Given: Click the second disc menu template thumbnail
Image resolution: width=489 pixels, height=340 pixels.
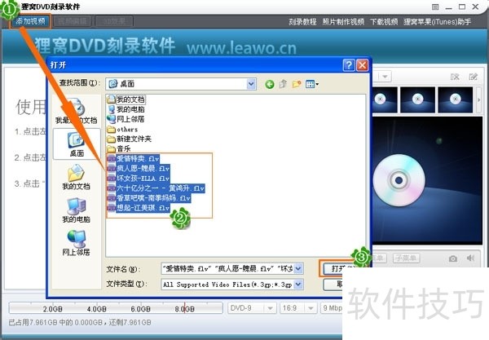Looking at the screenshot, I should point(417,99).
